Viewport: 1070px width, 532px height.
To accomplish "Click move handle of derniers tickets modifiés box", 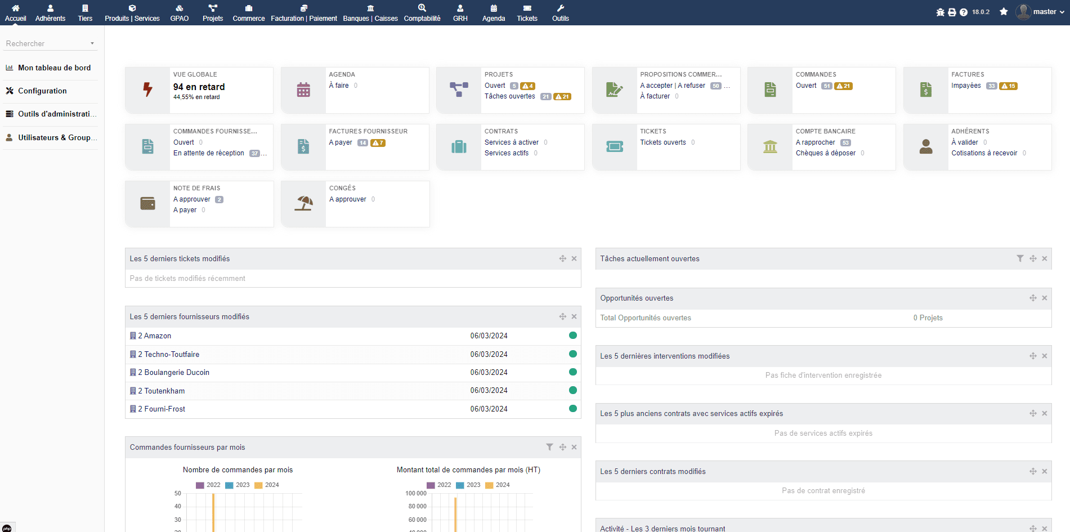I will 562,258.
